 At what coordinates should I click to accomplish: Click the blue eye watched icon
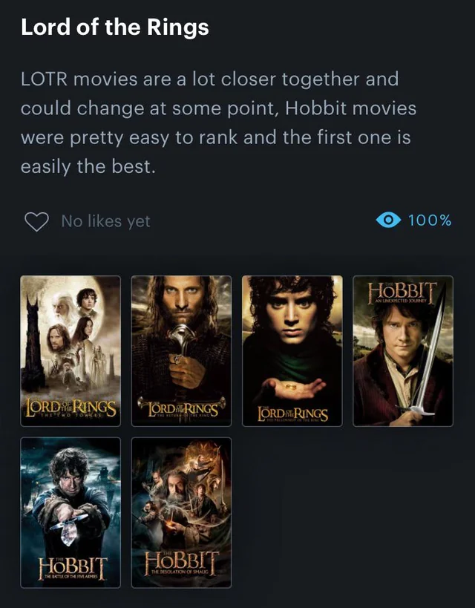[388, 220]
